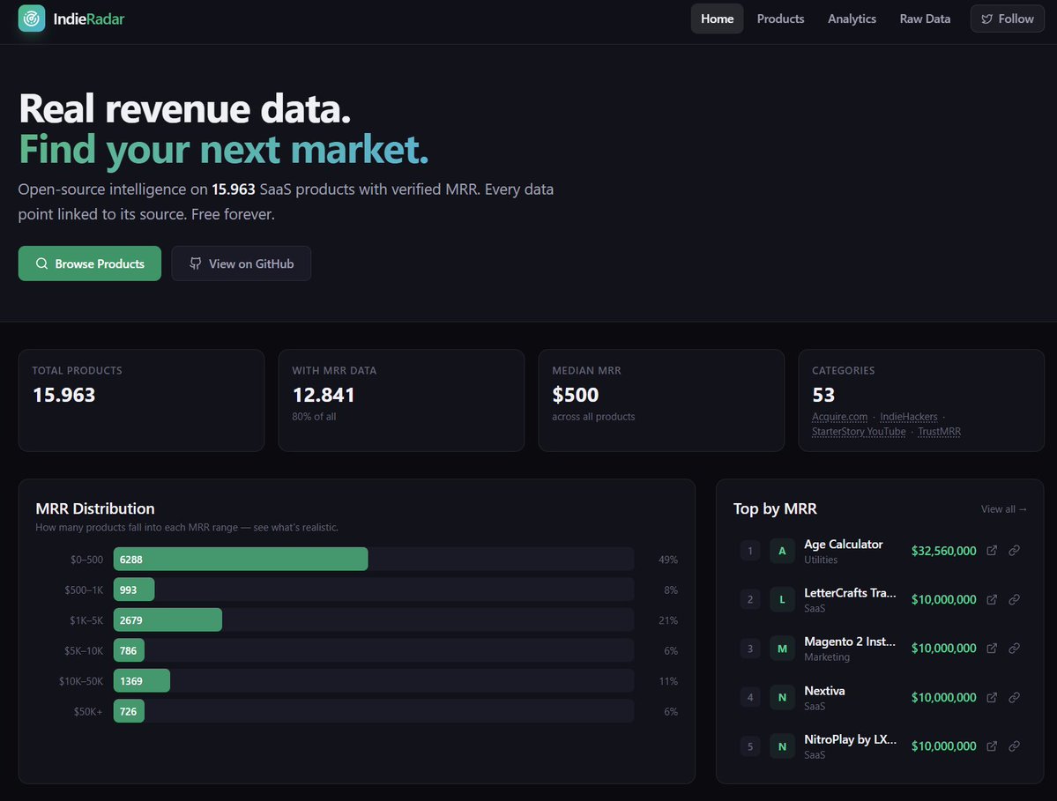Click the N avatar badge for Nextiva

[x=782, y=697]
